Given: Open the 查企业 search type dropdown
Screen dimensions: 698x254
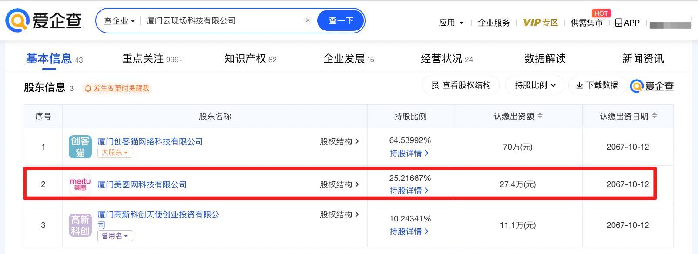Looking at the screenshot, I should coord(119,21).
